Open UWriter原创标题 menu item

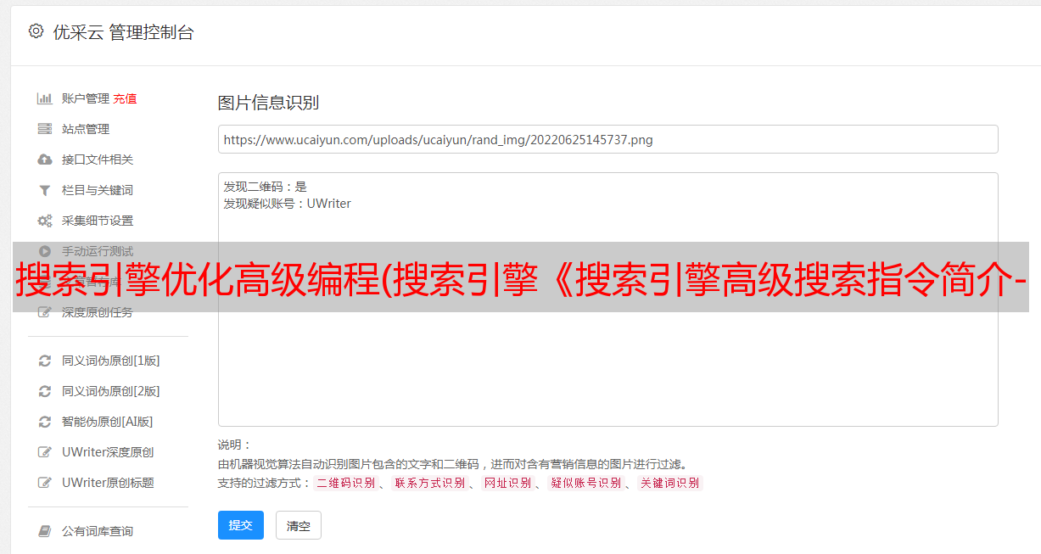pyautogui.click(x=108, y=483)
